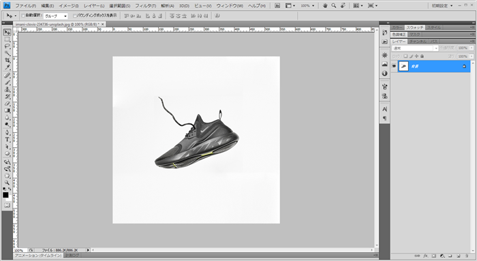The height and width of the screenshot is (261, 477).
Task: Open the 初期設定 workspace dropdown
Action: (442, 5)
